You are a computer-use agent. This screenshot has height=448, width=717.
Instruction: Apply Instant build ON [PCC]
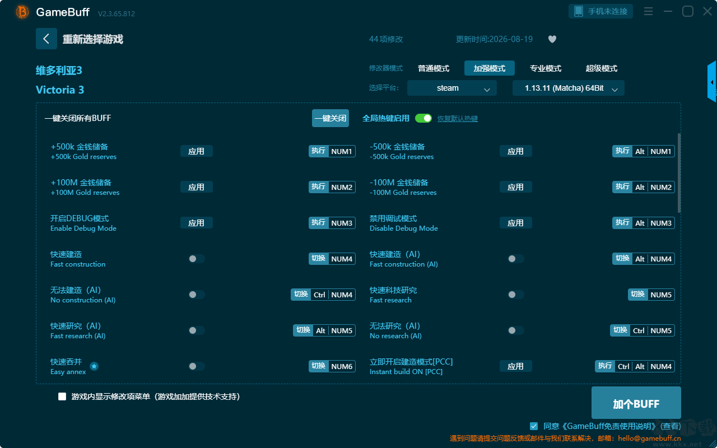[516, 366]
